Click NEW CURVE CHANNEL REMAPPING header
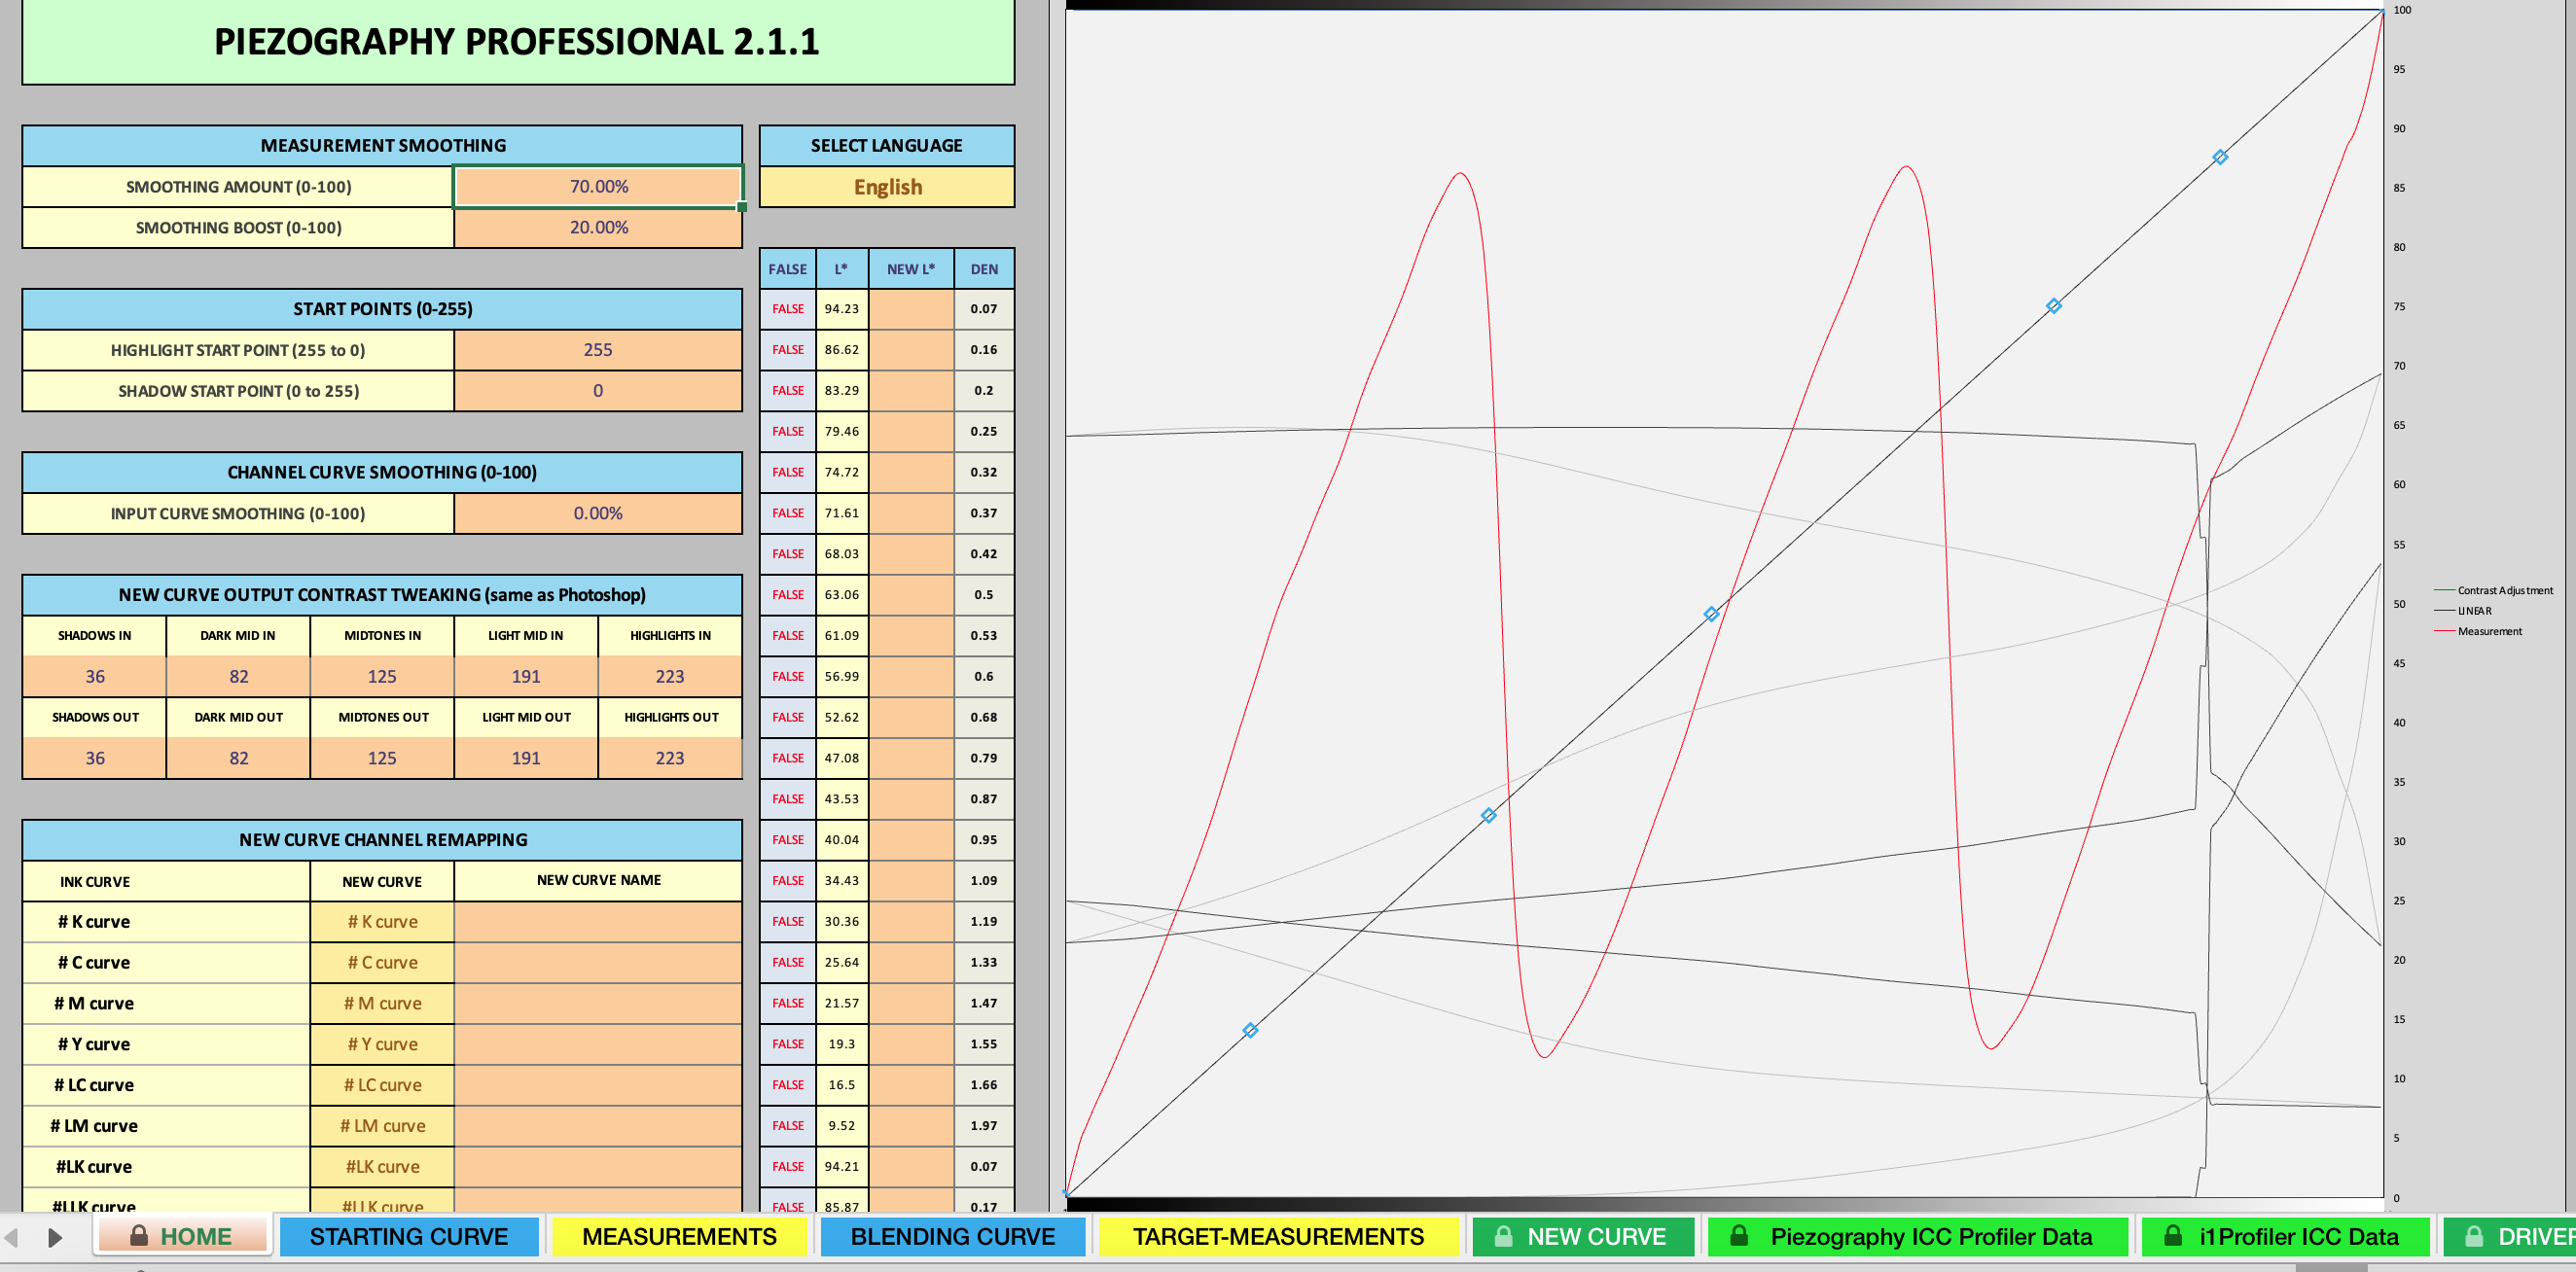Viewport: 2576px width, 1272px height. click(x=382, y=841)
